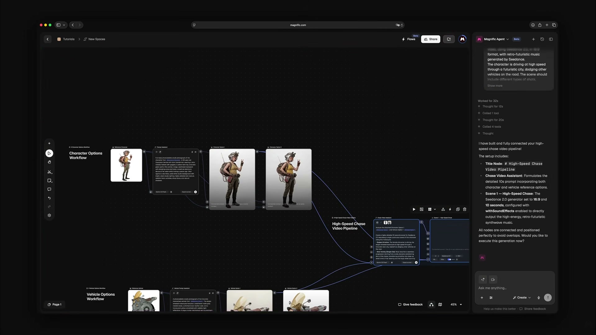Focus the Ask me anything input
Viewport: 596px width, 335px height.
click(x=515, y=288)
